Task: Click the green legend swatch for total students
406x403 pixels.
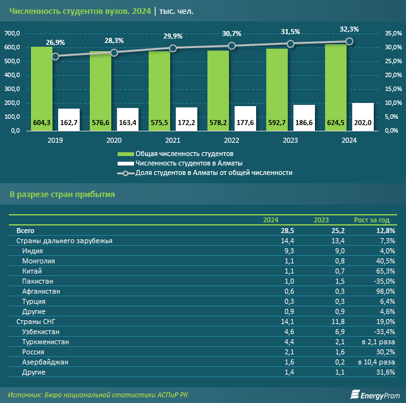Action: (x=125, y=153)
